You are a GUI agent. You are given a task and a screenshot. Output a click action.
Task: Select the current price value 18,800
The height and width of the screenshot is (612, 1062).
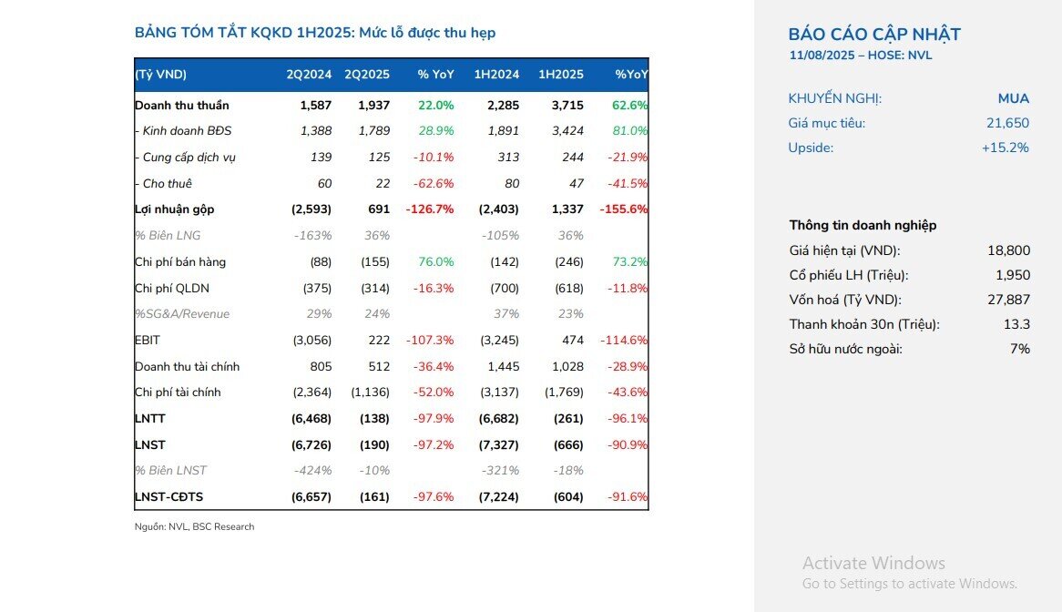1008,250
